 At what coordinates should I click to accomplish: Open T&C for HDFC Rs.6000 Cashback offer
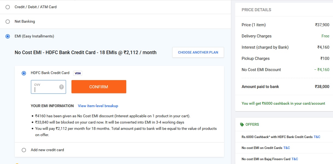click(317, 137)
